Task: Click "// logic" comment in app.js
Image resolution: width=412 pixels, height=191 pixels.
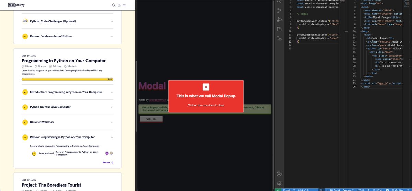Action: (x=302, y=14)
